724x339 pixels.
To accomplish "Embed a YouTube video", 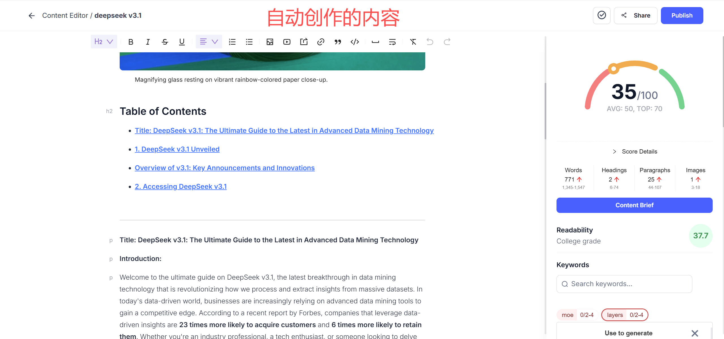I will [x=287, y=42].
